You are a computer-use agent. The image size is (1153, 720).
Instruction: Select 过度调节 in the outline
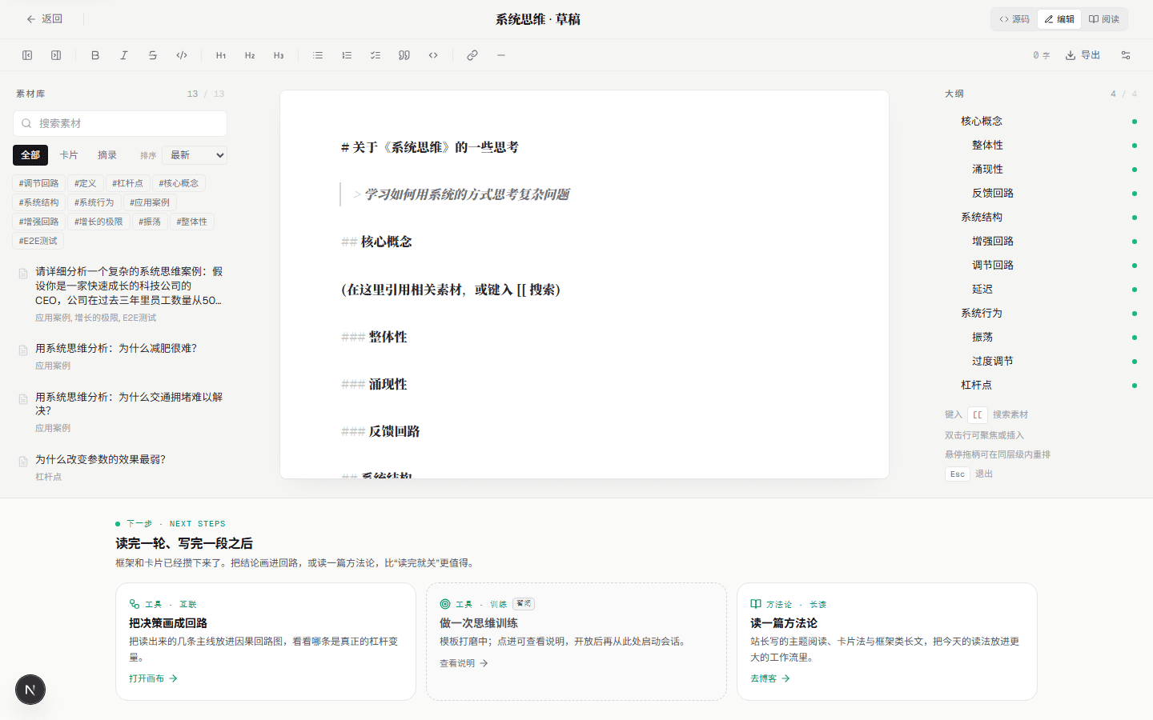pos(993,361)
